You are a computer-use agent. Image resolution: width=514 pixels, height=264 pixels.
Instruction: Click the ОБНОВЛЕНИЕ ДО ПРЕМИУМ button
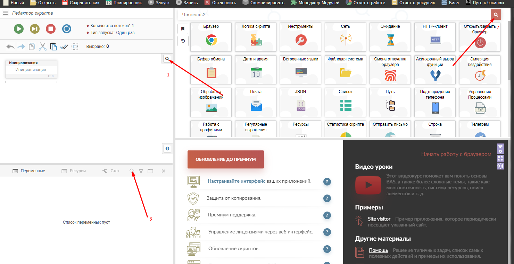(x=225, y=159)
